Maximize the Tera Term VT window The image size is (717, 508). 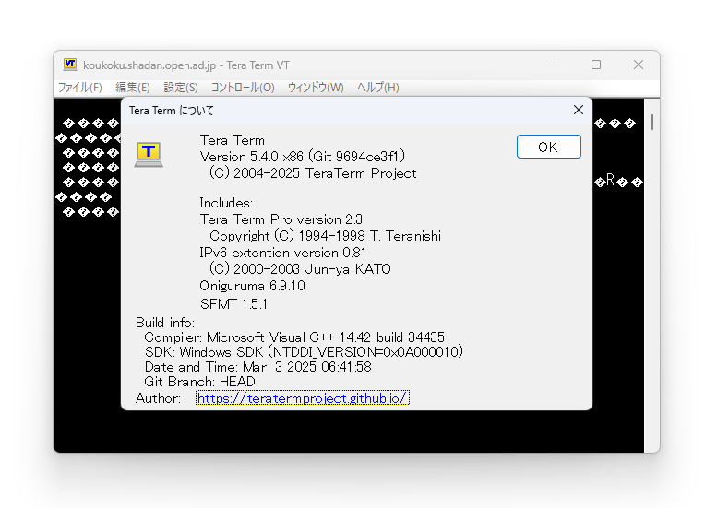(596, 65)
